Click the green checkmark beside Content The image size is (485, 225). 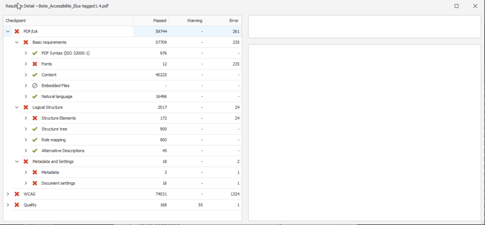(35, 75)
